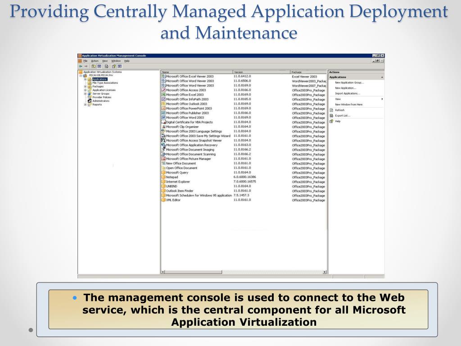Select the XML Editor row
461x346 pixels.
click(244, 200)
